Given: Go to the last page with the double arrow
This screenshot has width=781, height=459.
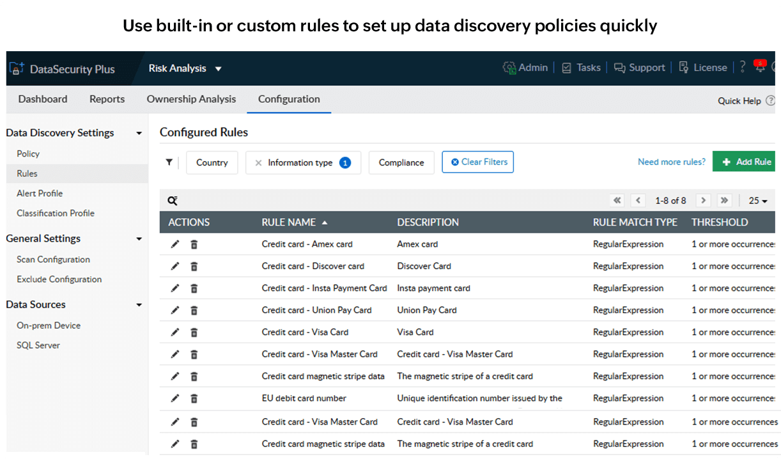Looking at the screenshot, I should point(725,200).
